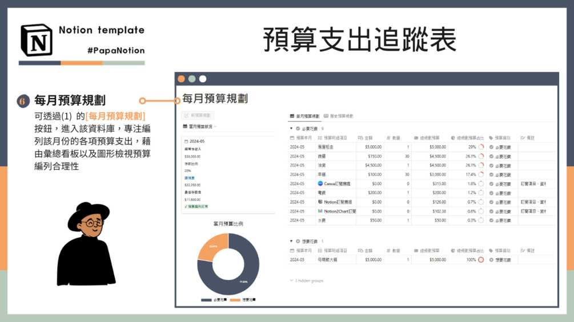Click the edit icon on 新預算規劃 button

click(186, 115)
